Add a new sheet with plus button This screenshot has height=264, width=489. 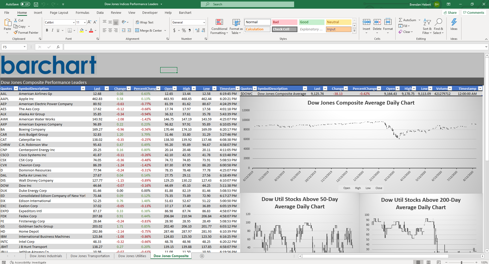coord(202,256)
